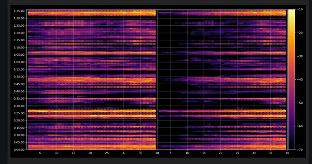Image resolution: width=312 pixels, height=164 pixels.
Task: Select the 0:20:00 tick label
Action: click(x=19, y=121)
